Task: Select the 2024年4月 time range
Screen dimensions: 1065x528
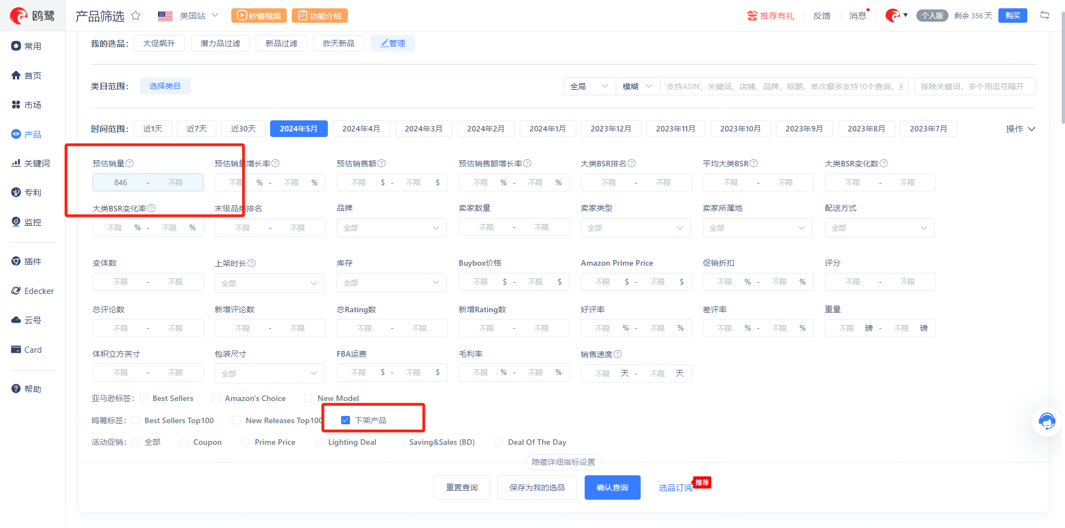Action: point(361,129)
